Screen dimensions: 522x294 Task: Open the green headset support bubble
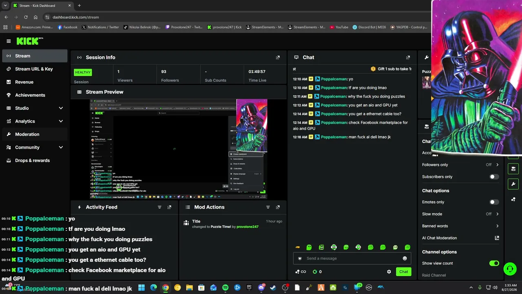point(510,269)
